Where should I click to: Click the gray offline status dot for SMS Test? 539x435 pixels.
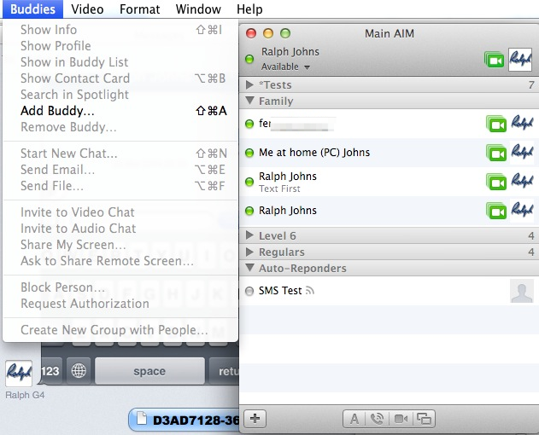coord(249,291)
